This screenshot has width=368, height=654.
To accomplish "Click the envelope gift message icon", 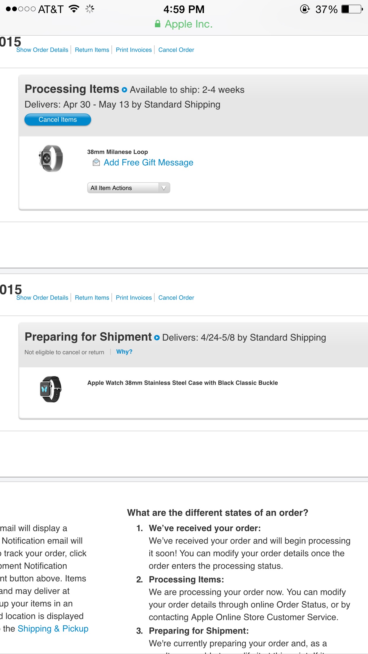I will click(x=96, y=162).
